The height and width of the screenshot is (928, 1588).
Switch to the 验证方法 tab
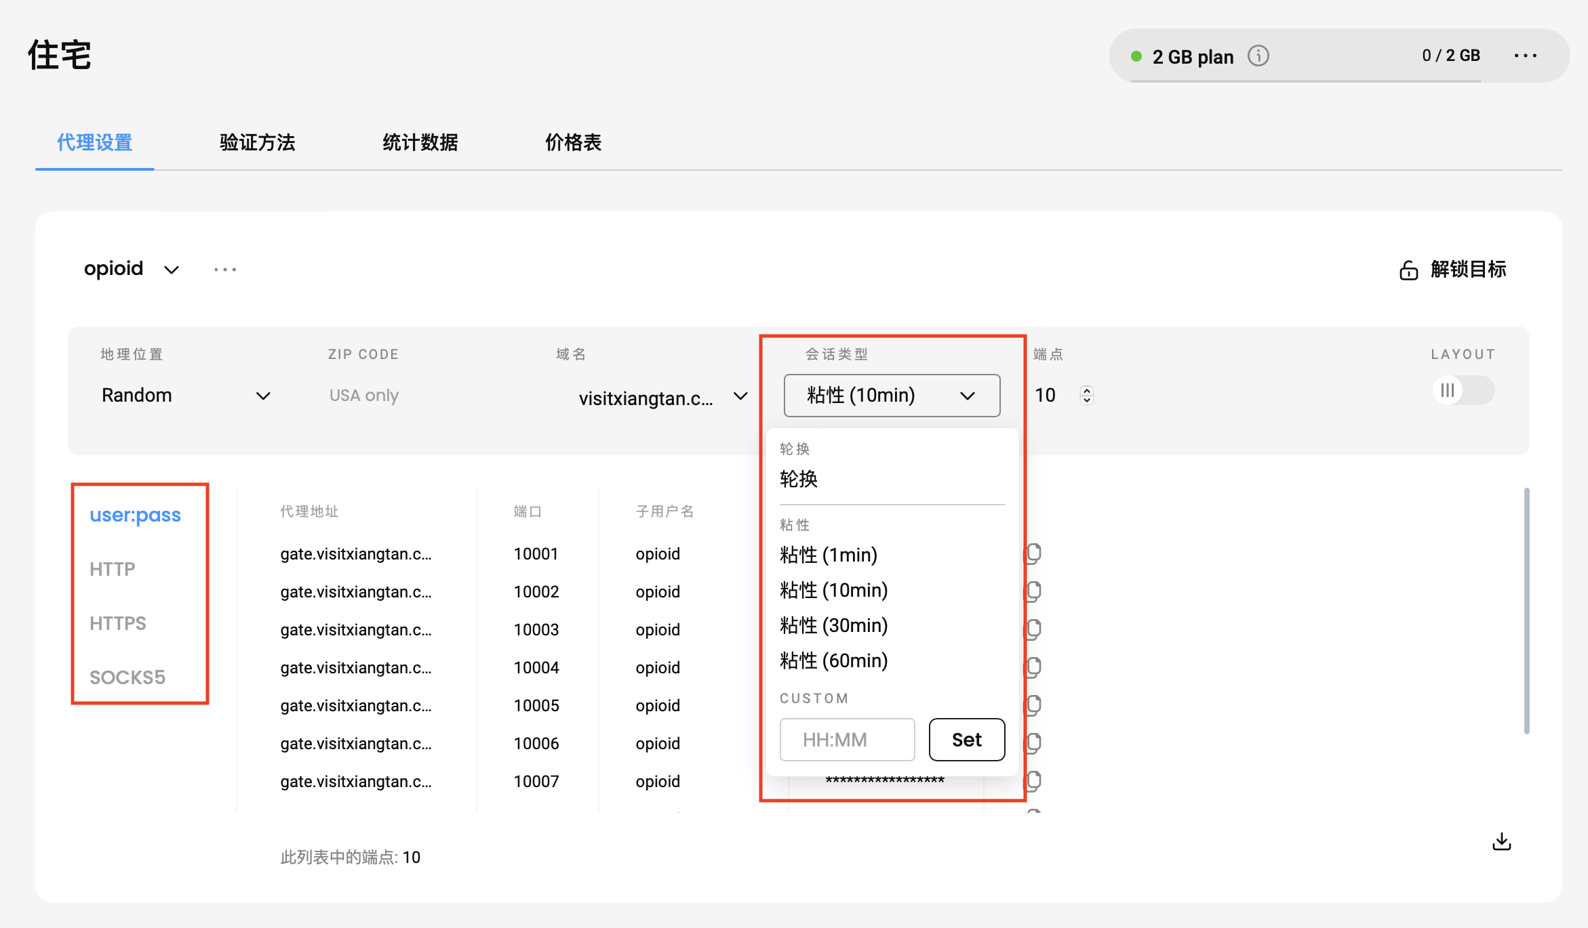pyautogui.click(x=258, y=142)
